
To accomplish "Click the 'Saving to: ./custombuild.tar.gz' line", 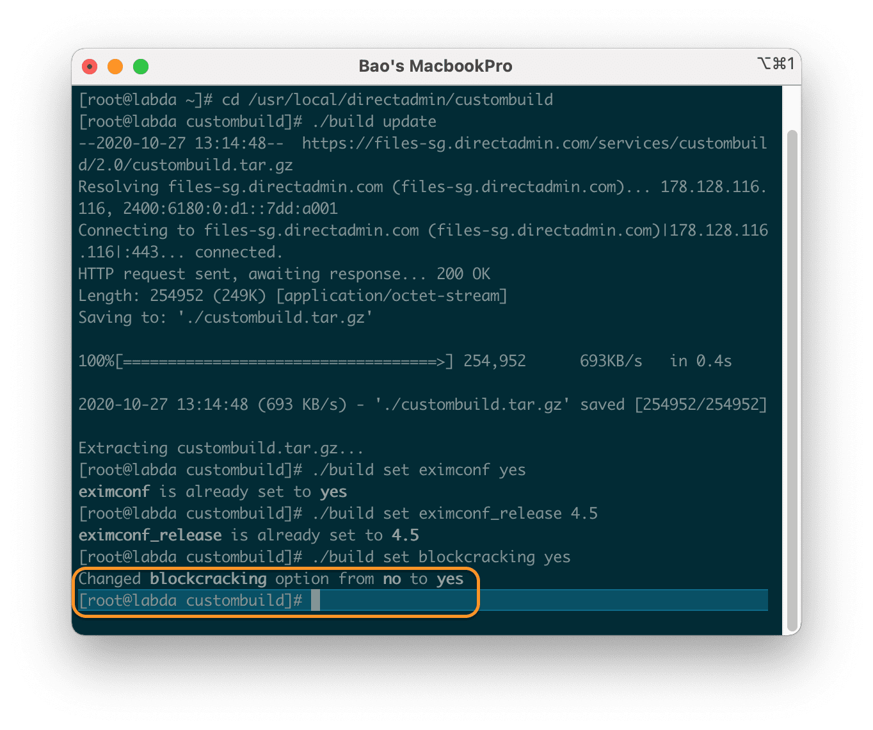I will (x=225, y=318).
